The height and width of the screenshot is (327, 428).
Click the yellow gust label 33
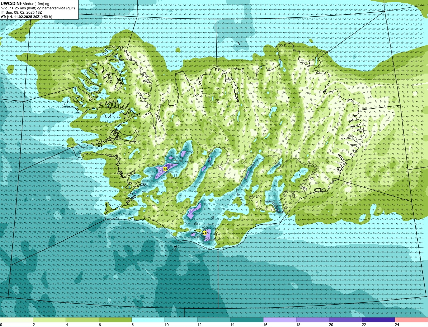[165, 169]
